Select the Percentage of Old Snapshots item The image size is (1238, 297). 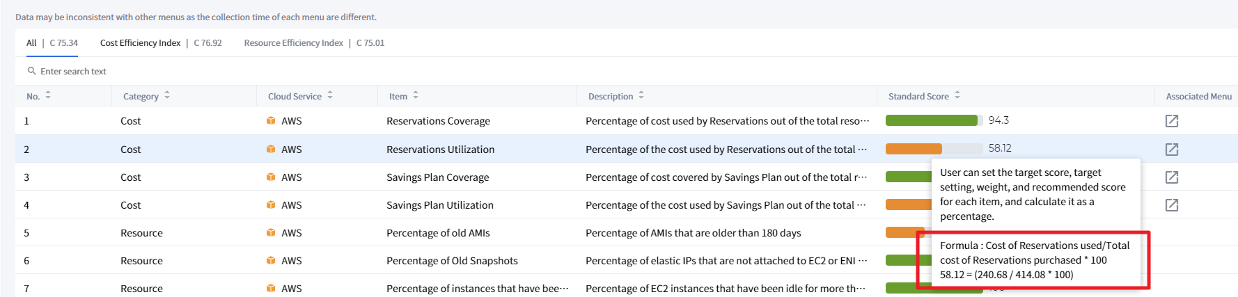pos(452,261)
